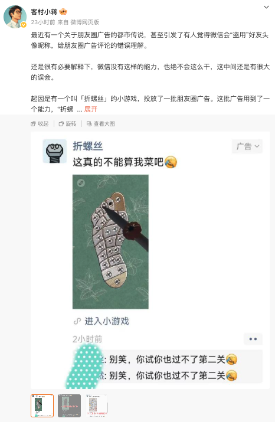The width and height of the screenshot is (275, 425).
Task: Rotate the image using 旋转
Action: (x=67, y=124)
